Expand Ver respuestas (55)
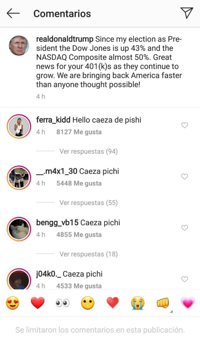This screenshot has height=342, width=200. [x=88, y=203]
